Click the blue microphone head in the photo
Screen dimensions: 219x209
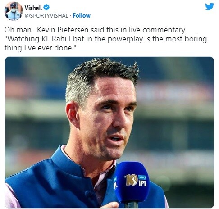point(132,182)
